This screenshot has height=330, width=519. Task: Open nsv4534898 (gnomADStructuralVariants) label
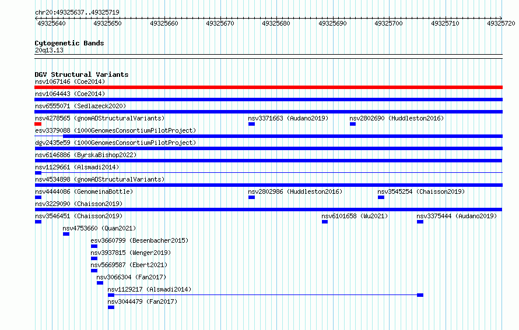100,179
